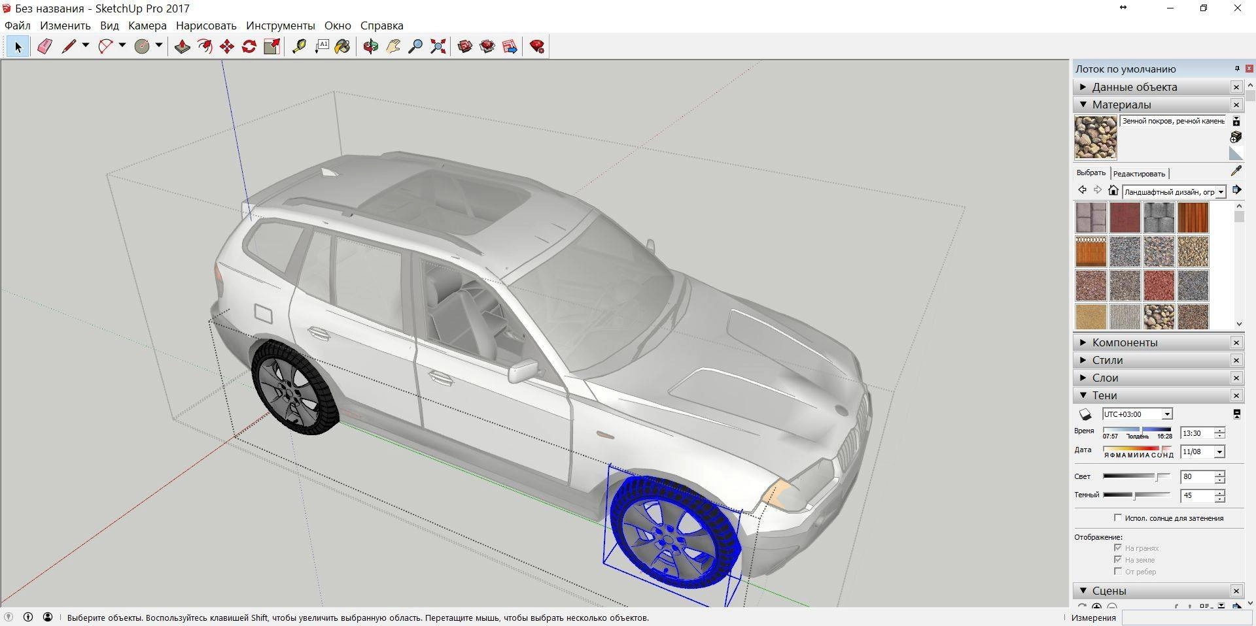Switch to the 'Редактировать' materials tab

coord(1139,174)
